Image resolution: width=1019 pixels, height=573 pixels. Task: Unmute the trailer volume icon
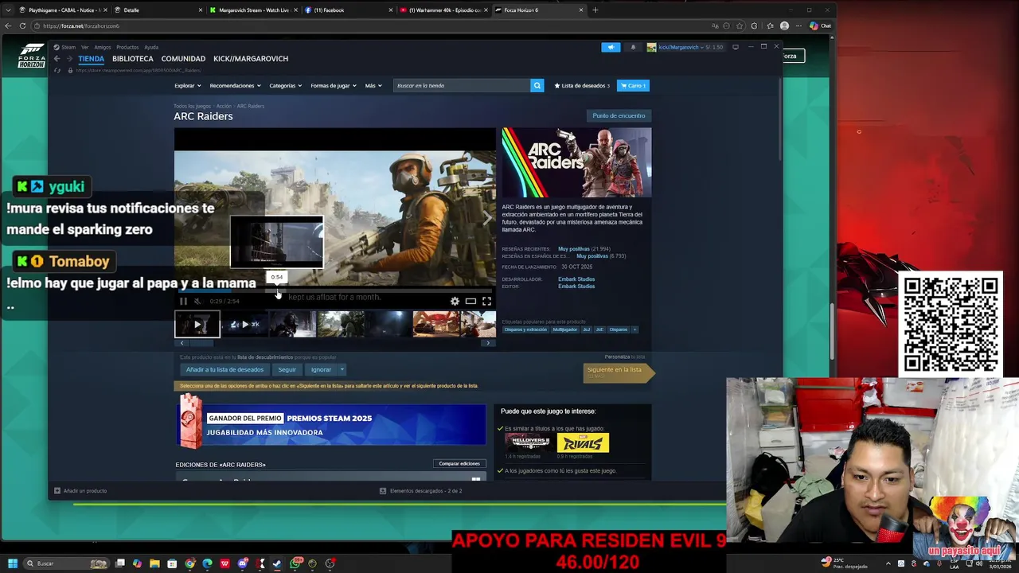point(197,302)
